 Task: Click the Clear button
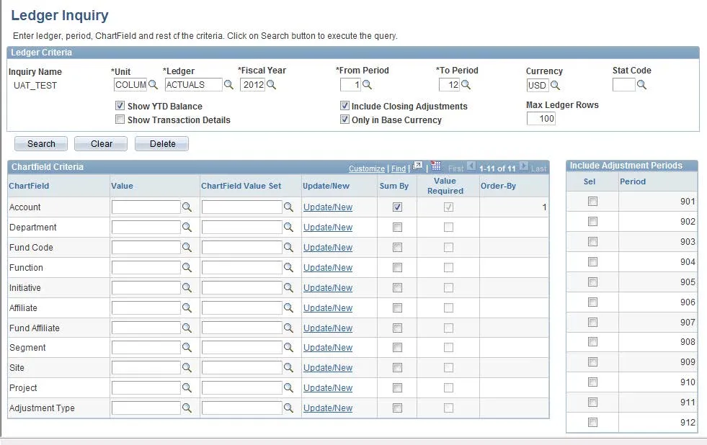tap(101, 144)
